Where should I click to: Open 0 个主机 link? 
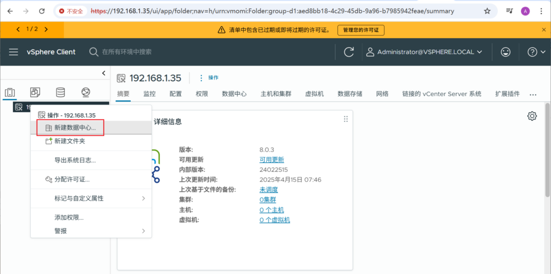[x=272, y=210]
